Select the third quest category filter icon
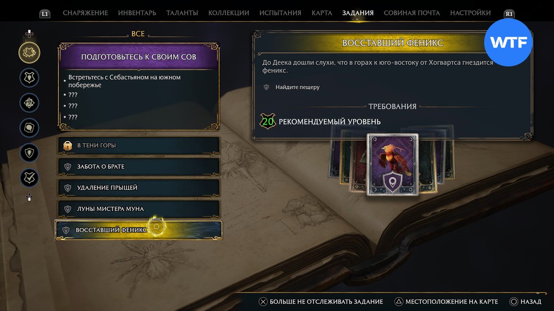The height and width of the screenshot is (311, 554). point(29,103)
